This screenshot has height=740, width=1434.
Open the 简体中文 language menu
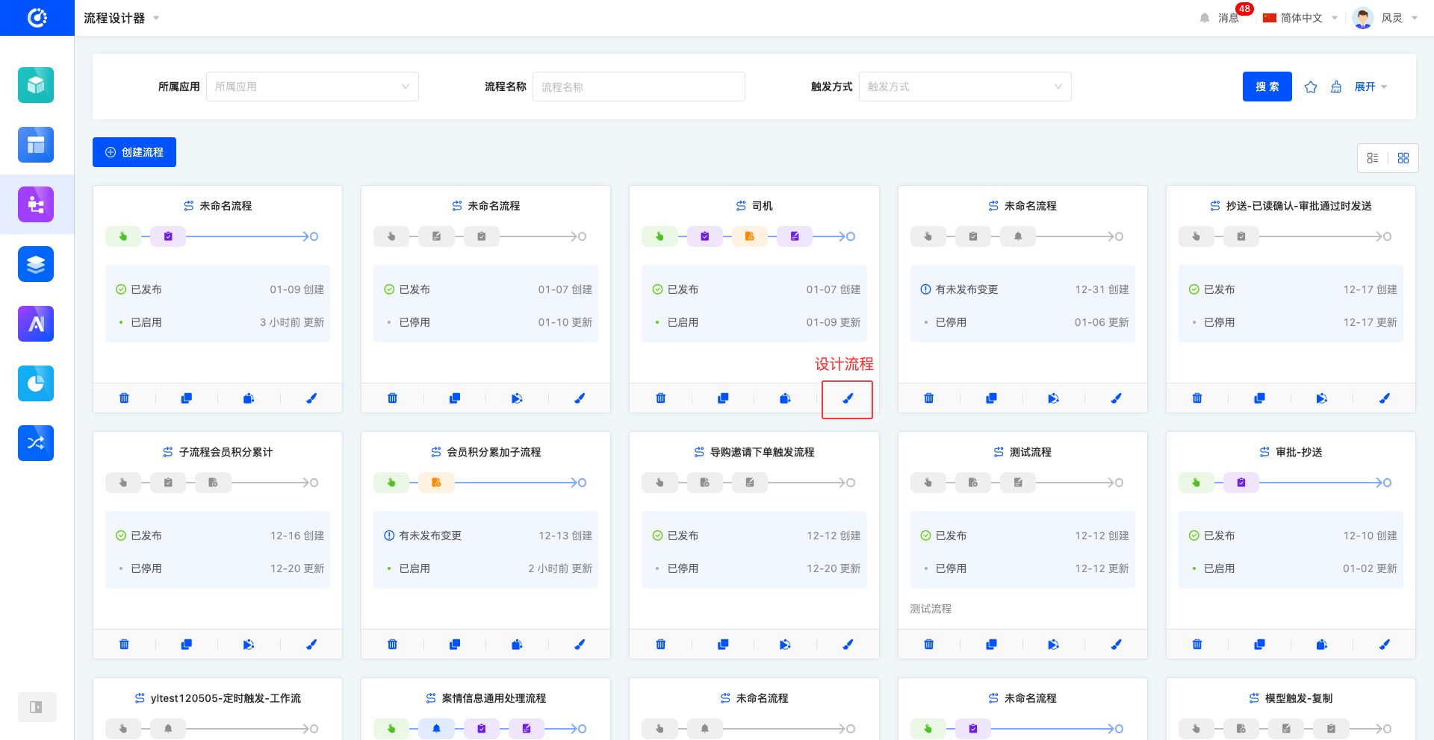[1300, 18]
